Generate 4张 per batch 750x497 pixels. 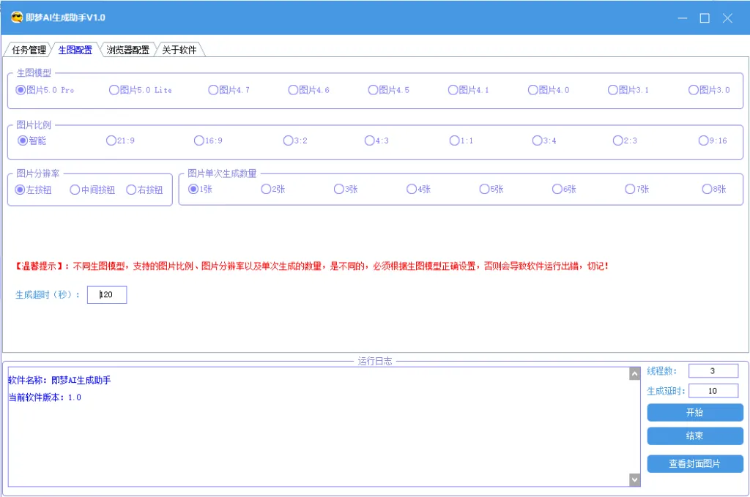418,190
